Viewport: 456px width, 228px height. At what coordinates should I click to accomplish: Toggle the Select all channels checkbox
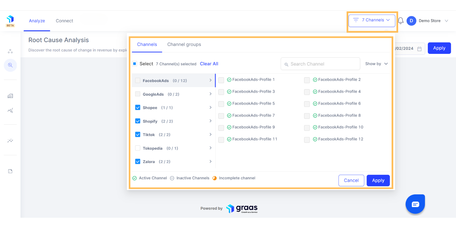[x=135, y=64]
